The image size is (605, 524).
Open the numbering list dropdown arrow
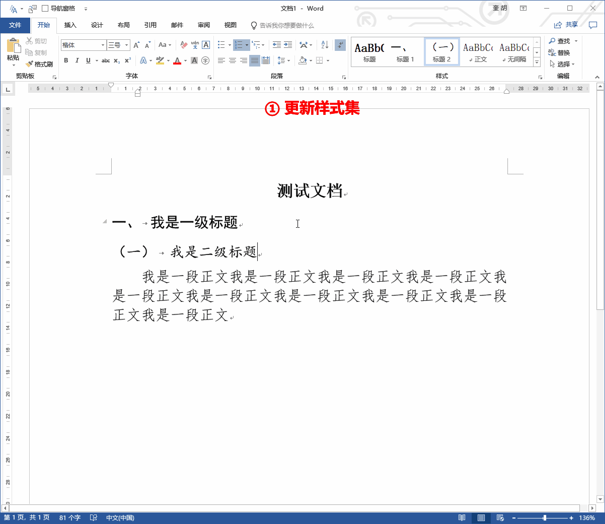(x=247, y=45)
